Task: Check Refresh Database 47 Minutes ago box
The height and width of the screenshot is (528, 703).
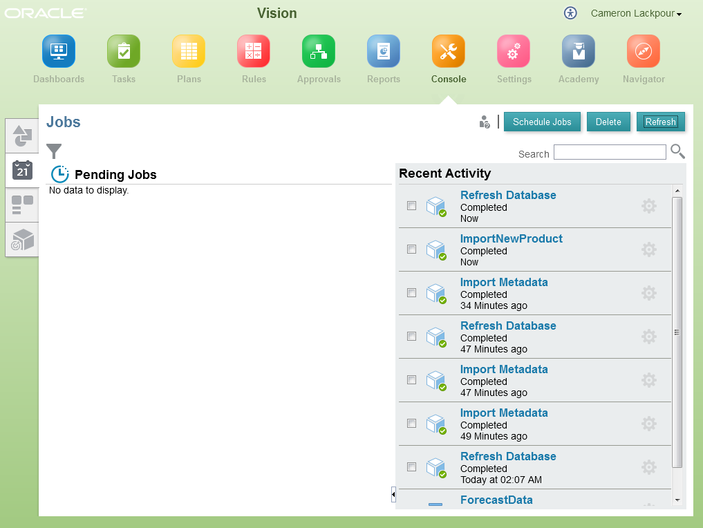Action: [x=411, y=336]
